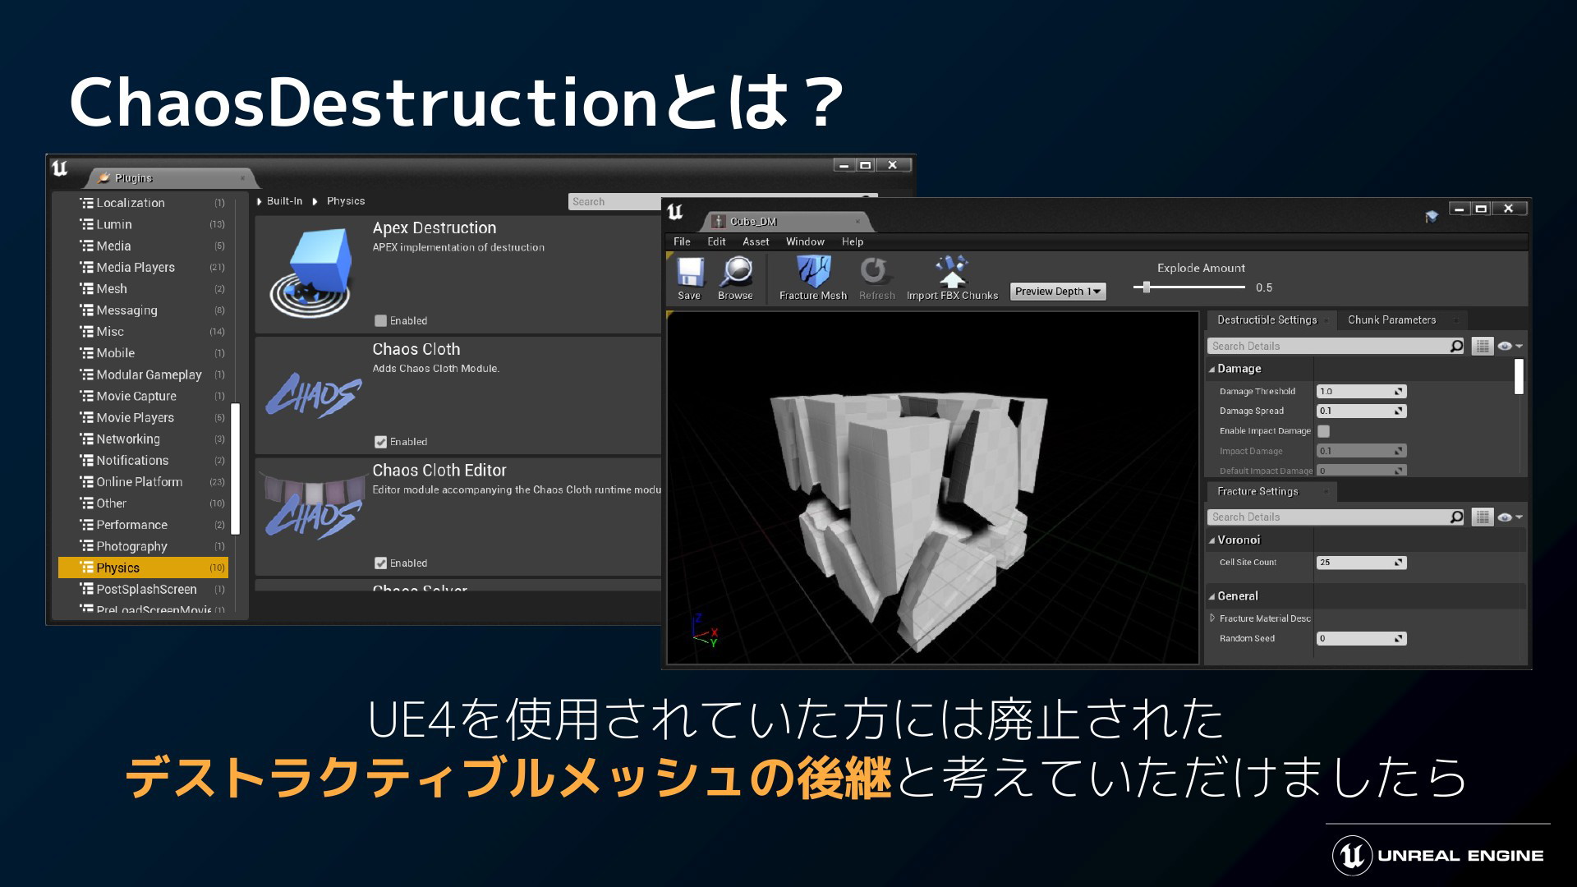Open the Window menu
The width and height of the screenshot is (1577, 887).
pos(805,241)
